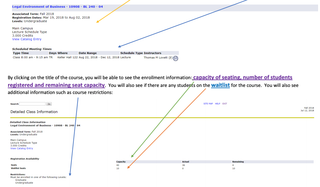Screen dimensions: 320x187
Task: Click into the Search text field
Action: (32, 104)
